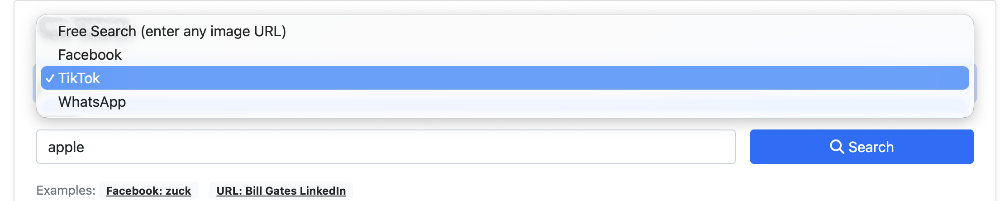Click the magnifying glass icon on Search
Image resolution: width=1000 pixels, height=201 pixels.
click(837, 147)
